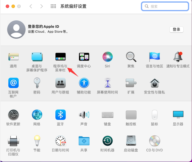Click the 登录您的 Apple ID heading
The height and width of the screenshot is (162, 192).
pos(43,27)
